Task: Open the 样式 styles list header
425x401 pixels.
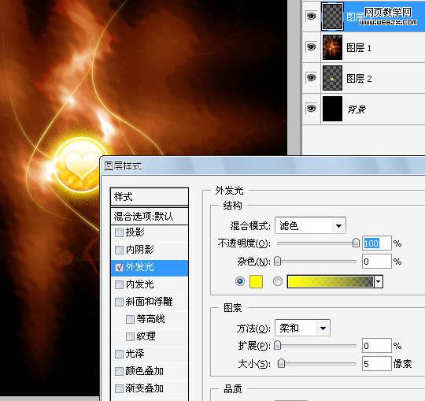Action: pos(150,197)
